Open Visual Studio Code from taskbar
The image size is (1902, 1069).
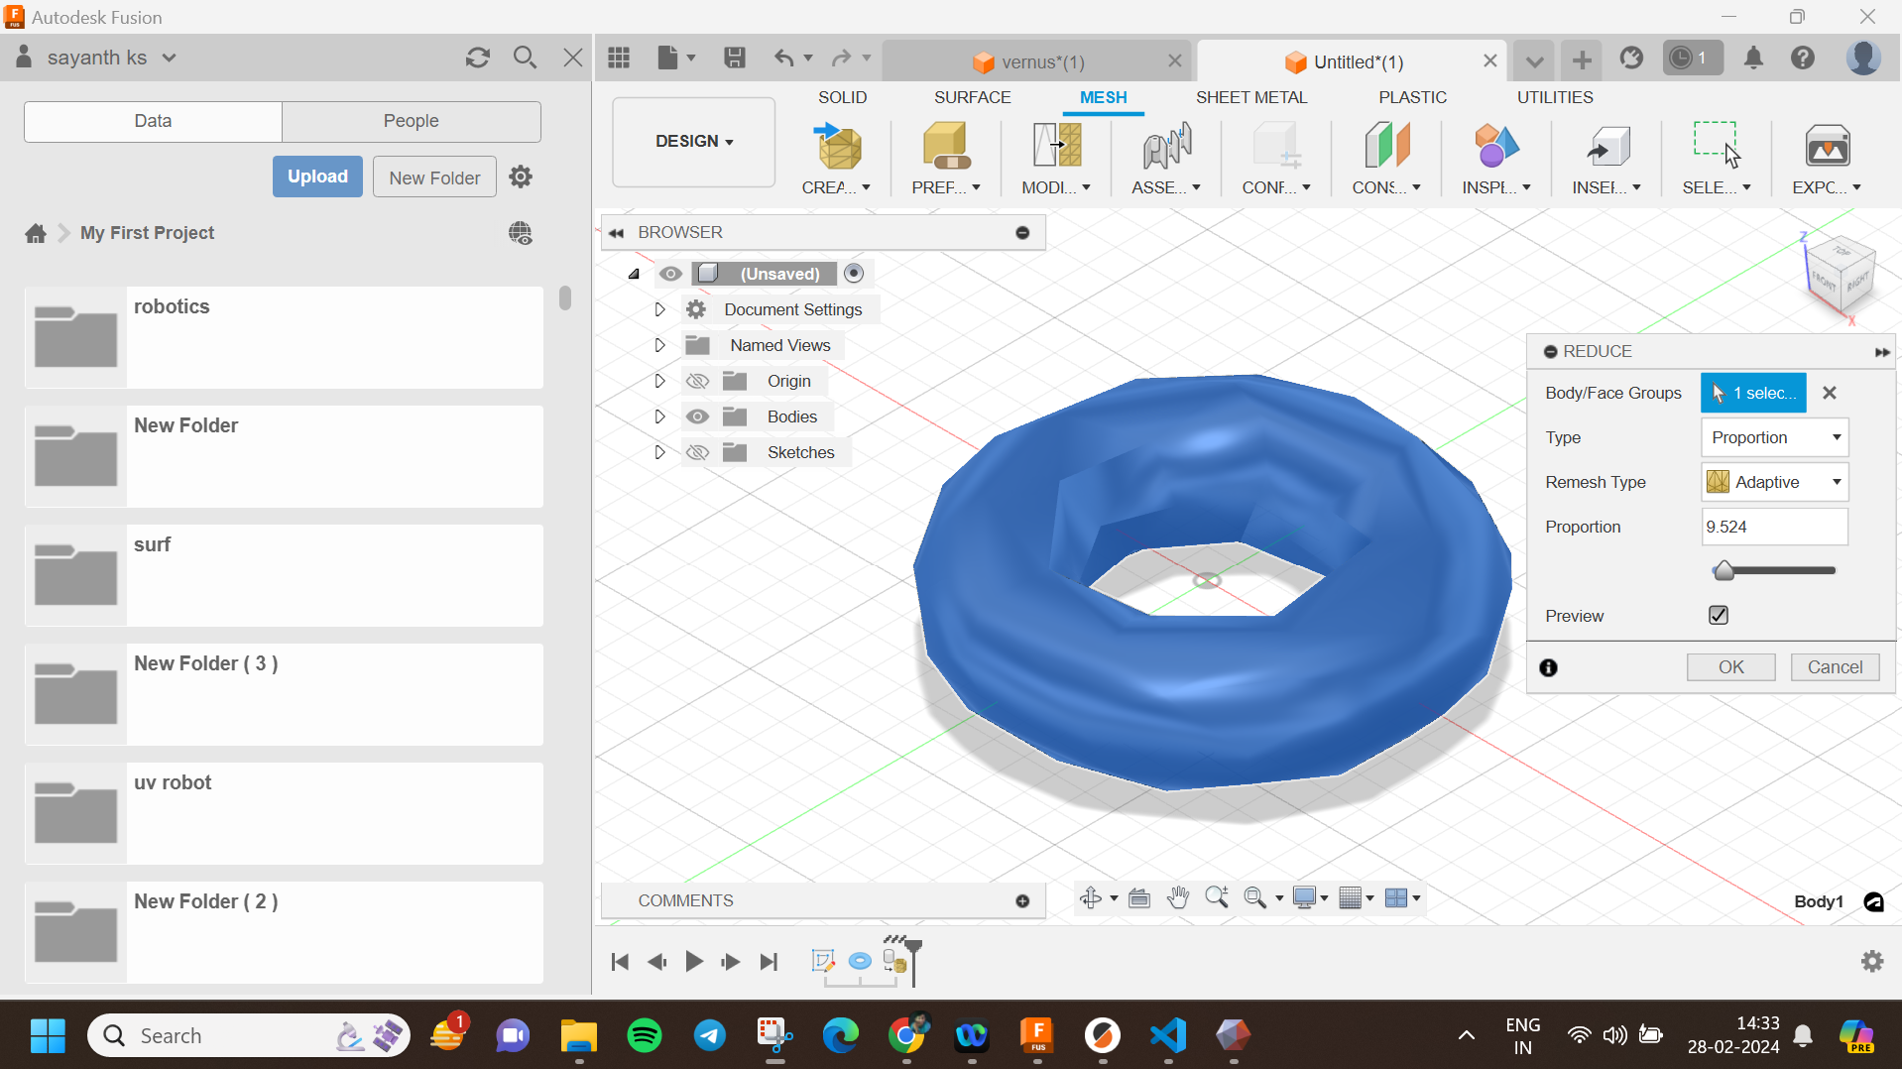pos(1168,1036)
